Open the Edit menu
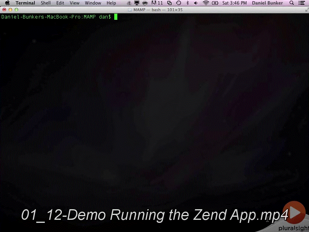Viewport: 309px width, 232px height. (60, 3)
